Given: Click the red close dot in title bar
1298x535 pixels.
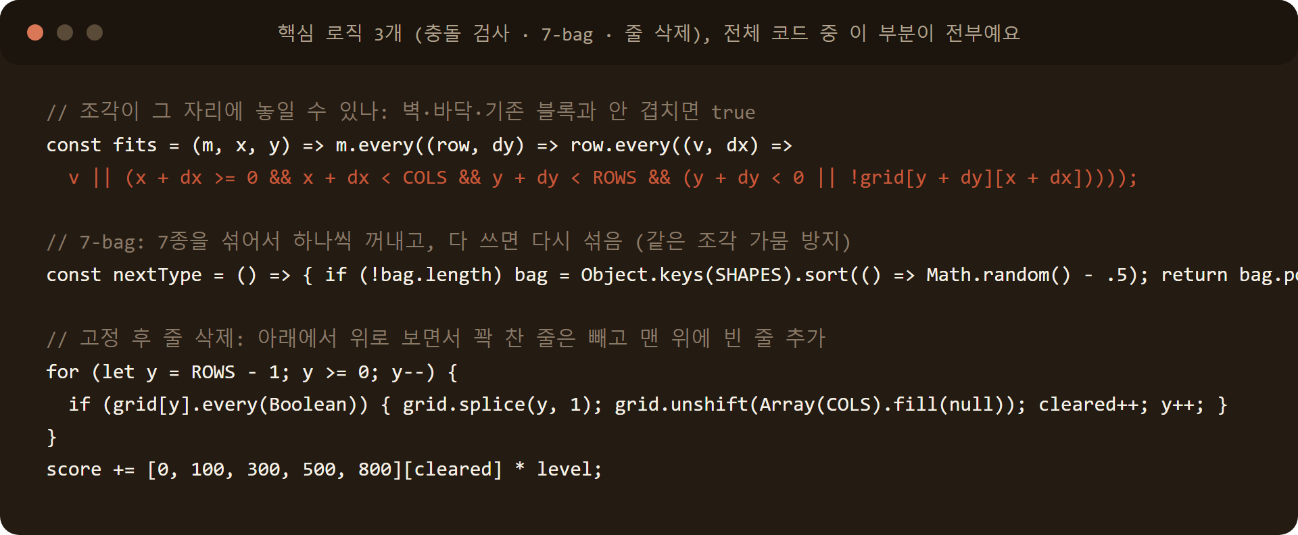Looking at the screenshot, I should [35, 32].
